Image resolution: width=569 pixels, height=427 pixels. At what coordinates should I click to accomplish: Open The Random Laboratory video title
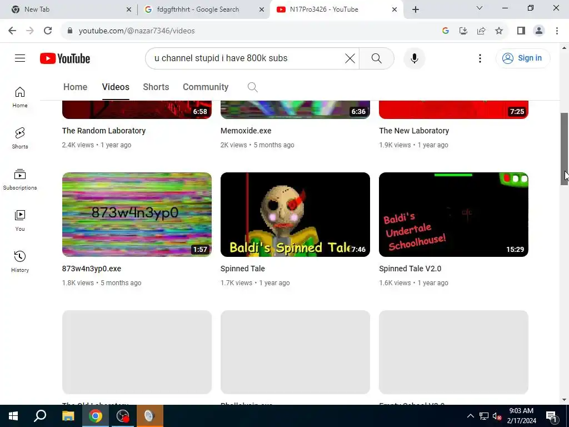104,131
